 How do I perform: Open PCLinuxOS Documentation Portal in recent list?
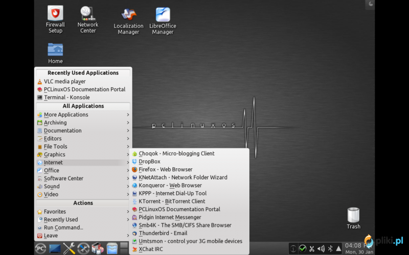point(83,90)
